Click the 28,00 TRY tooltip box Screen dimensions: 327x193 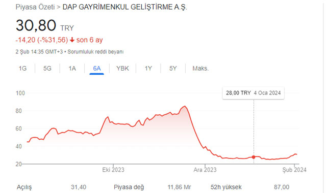coord(253,93)
